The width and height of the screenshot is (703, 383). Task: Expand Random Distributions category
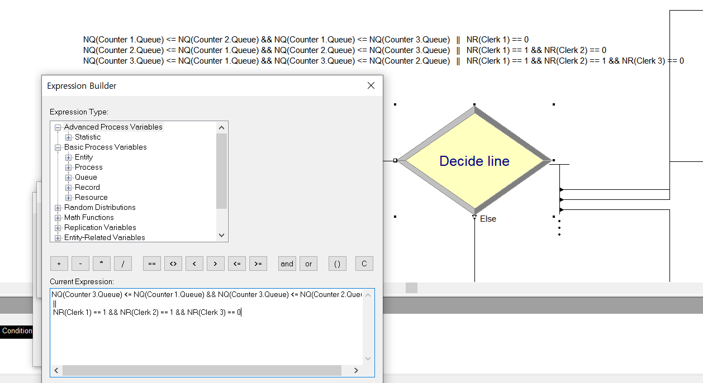(x=58, y=207)
